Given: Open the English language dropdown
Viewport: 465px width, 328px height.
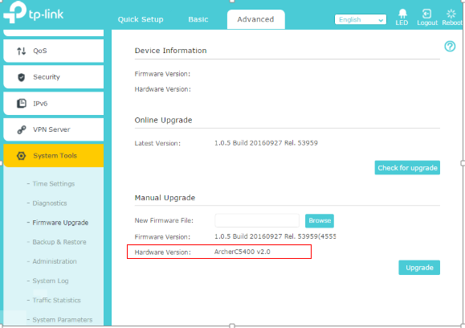Looking at the screenshot, I should pos(361,19).
